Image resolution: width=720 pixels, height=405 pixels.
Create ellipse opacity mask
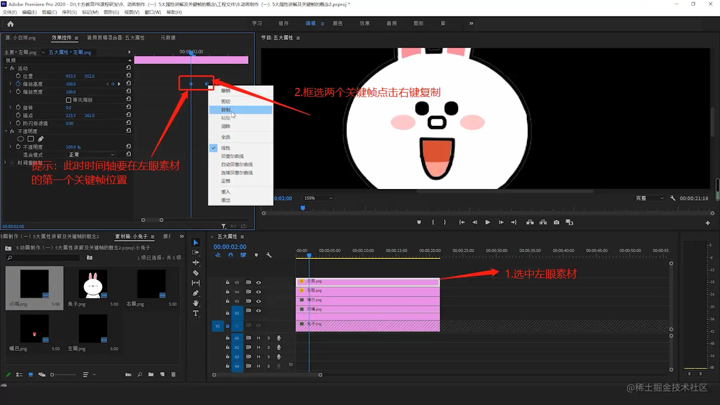tap(21, 139)
